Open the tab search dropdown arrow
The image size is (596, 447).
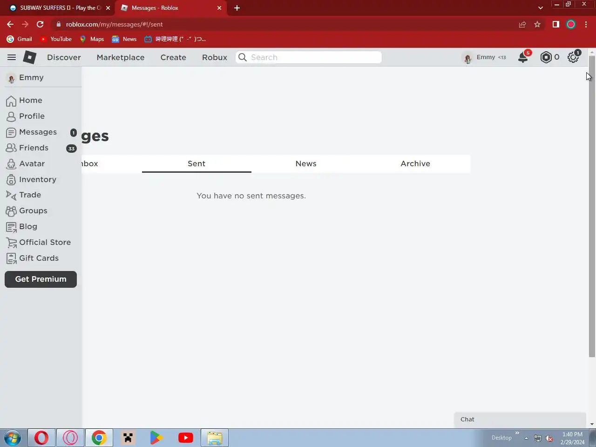(x=540, y=8)
